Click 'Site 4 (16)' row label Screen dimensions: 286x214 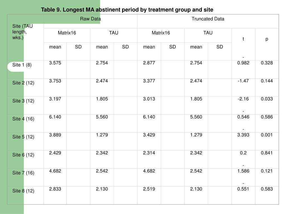tap(23, 119)
